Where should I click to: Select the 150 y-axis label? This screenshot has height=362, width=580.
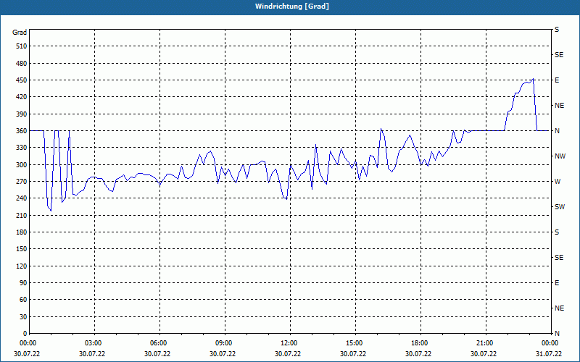click(22, 248)
